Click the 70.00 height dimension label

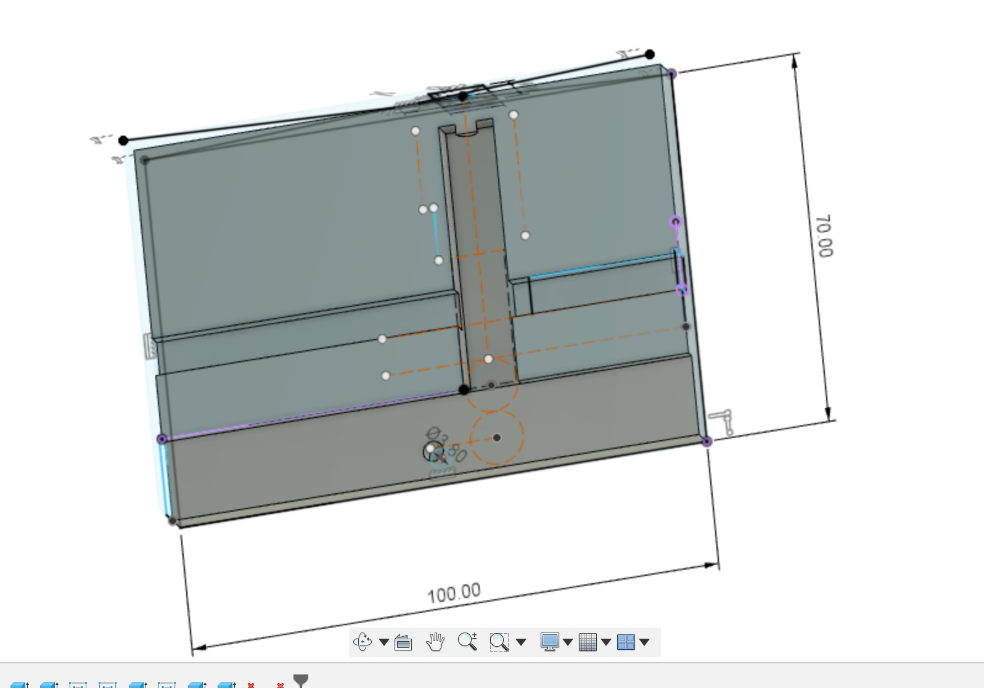pos(824,236)
